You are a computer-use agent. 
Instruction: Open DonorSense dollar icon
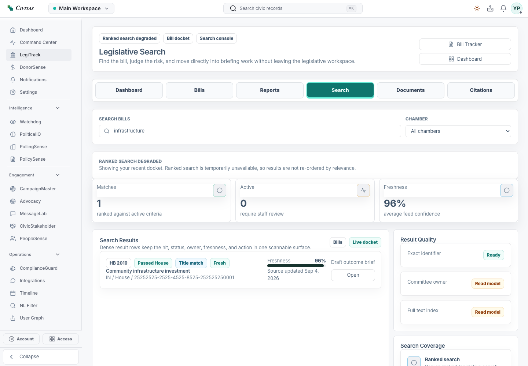[x=13, y=67]
